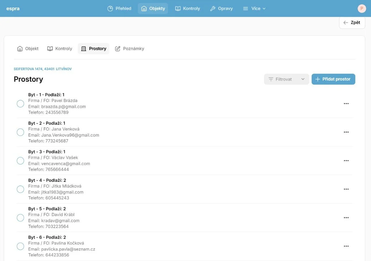Click email braazda.p@gmail.com

[64, 106]
